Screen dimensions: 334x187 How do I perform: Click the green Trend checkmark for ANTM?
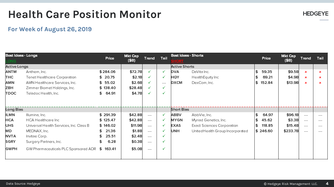[149, 72]
